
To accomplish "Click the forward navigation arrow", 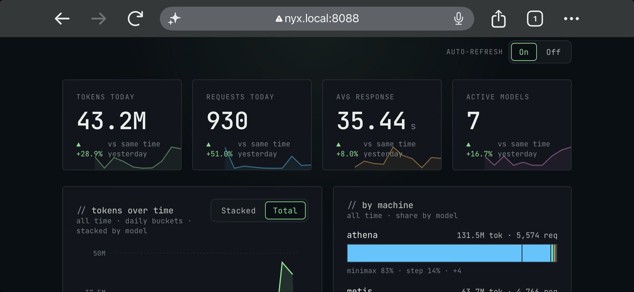I will (x=98, y=19).
